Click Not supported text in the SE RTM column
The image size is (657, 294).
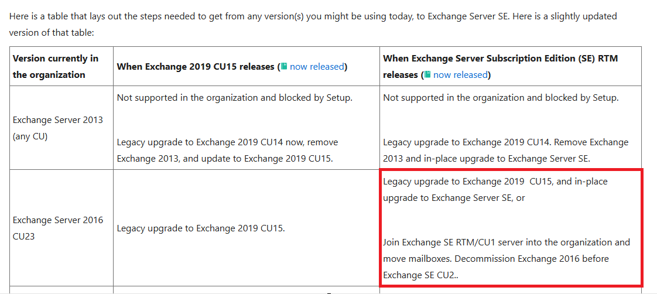coord(501,98)
